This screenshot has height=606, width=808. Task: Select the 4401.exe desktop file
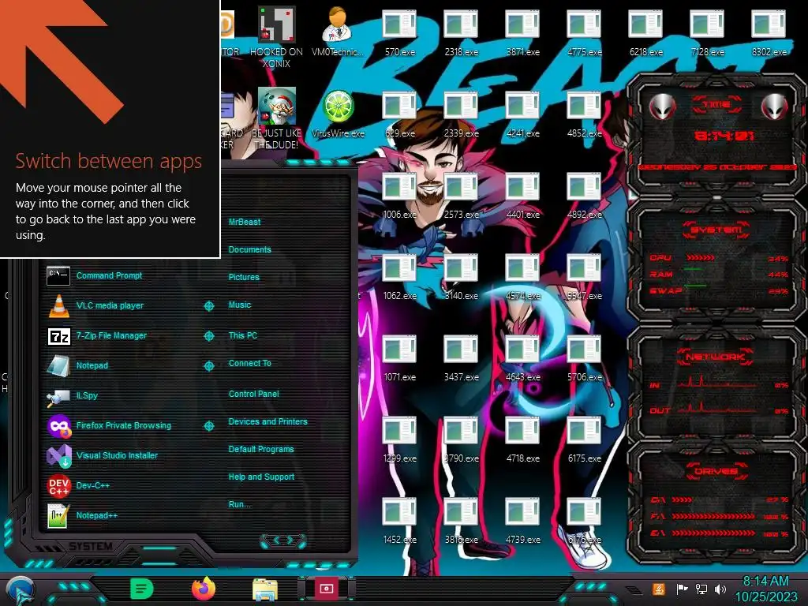(522, 195)
